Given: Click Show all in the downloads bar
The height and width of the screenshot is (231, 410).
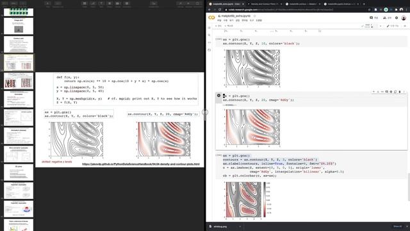Looking at the screenshot, I should point(397,227).
